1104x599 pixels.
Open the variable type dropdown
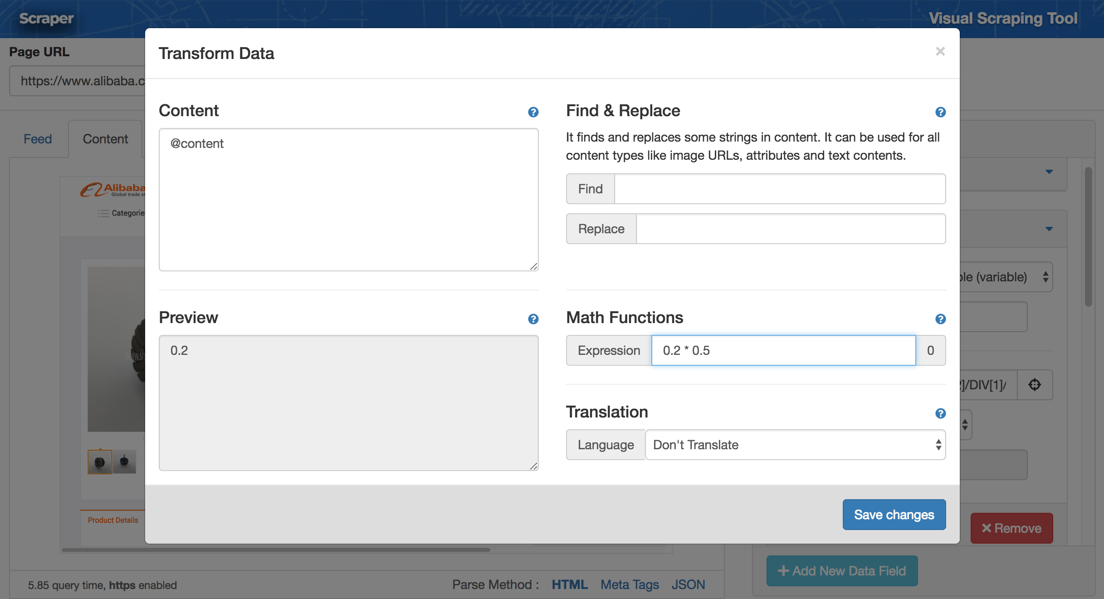pyautogui.click(x=1006, y=277)
